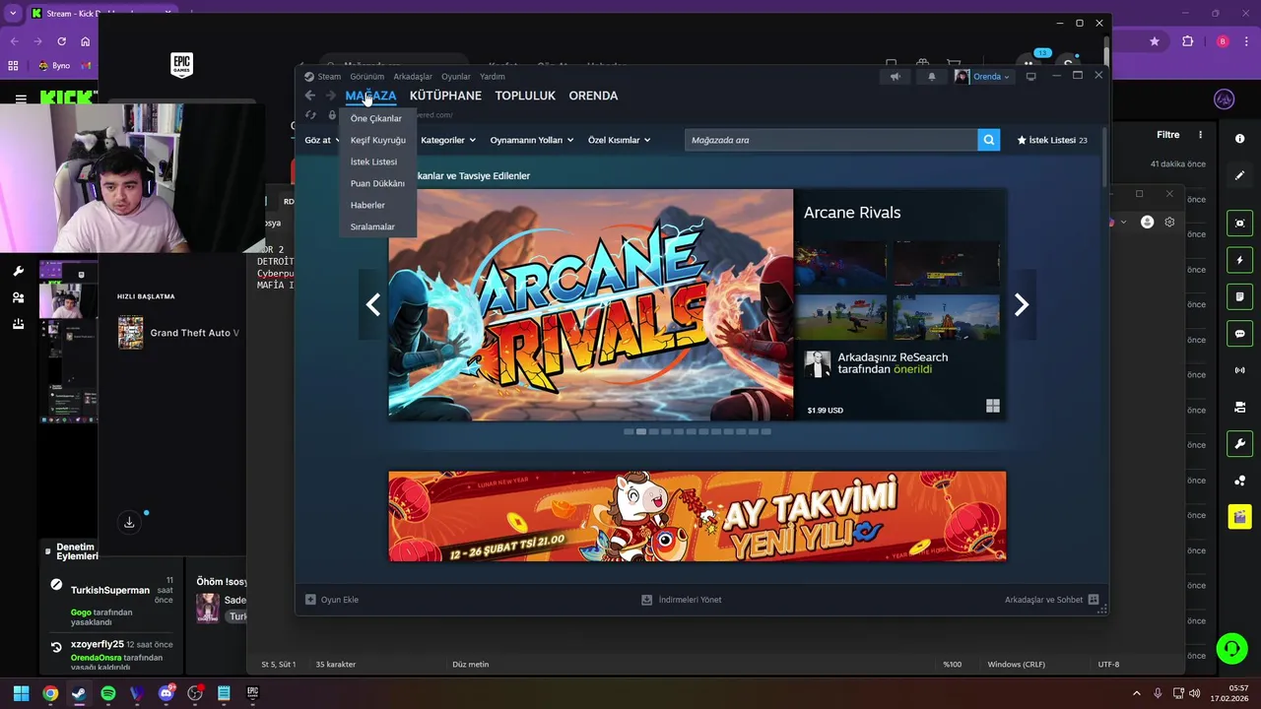This screenshot has height=709, width=1261.
Task: Click the Kick screen capture sidebar icon
Action: coord(1240,224)
